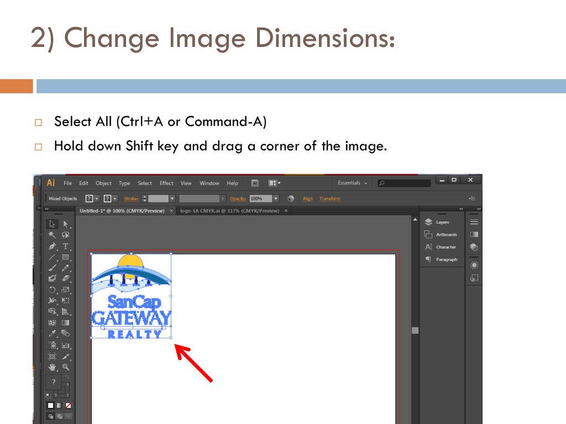The image size is (566, 424).
Task: Open the Graphic Styles panel icon
Action: click(474, 278)
